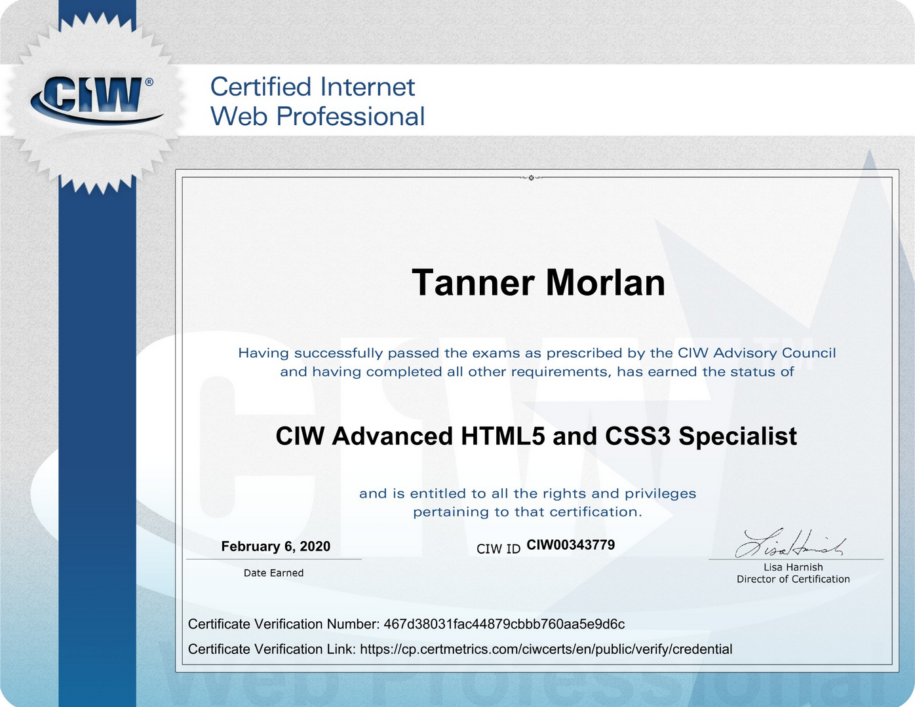Open the certmetrics verification link URL
Screen dimensions: 915x707
pos(546,649)
